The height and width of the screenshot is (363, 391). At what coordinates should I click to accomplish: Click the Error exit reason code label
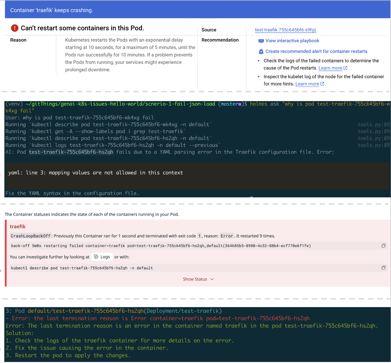click(227, 236)
